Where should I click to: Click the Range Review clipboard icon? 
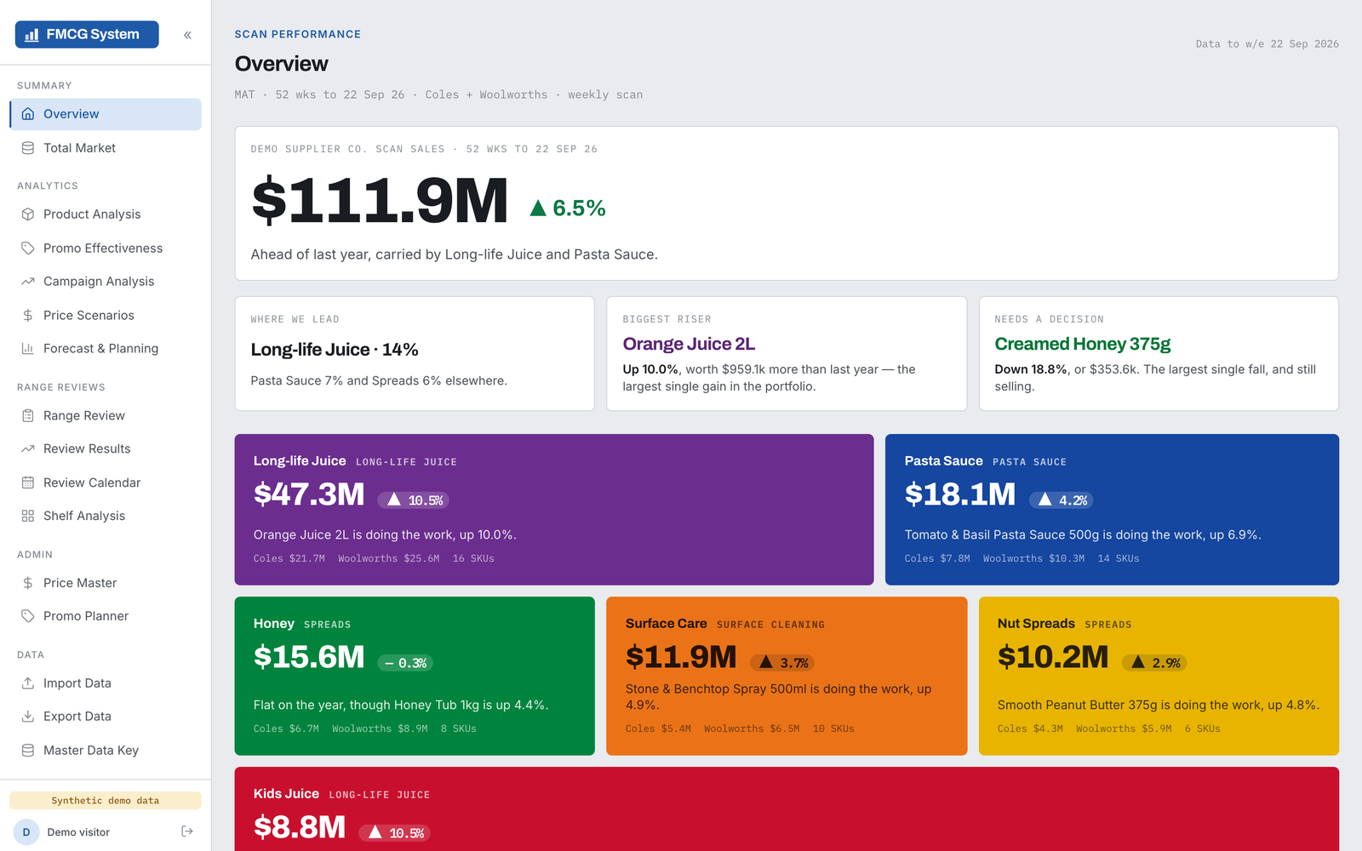(x=28, y=416)
